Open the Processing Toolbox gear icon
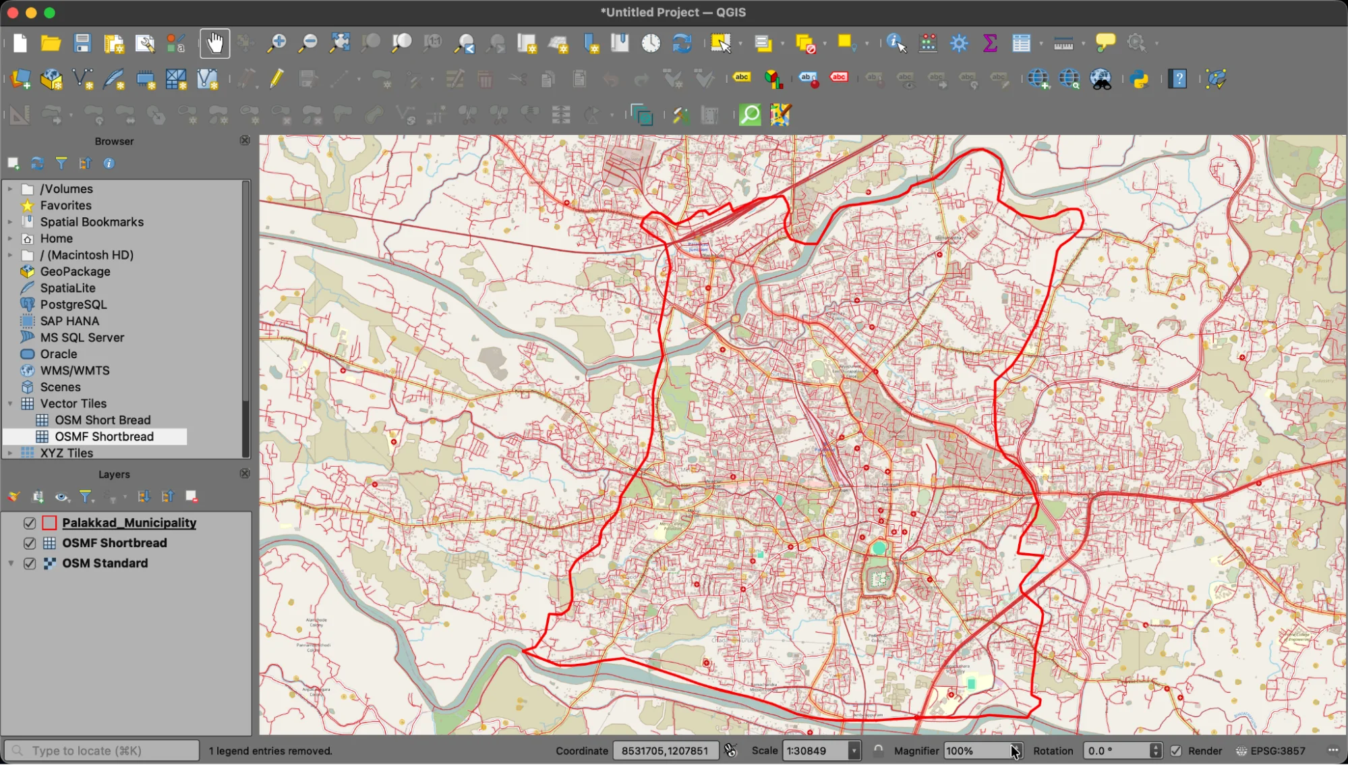Screen dimensions: 1348x765 pyautogui.click(x=958, y=42)
